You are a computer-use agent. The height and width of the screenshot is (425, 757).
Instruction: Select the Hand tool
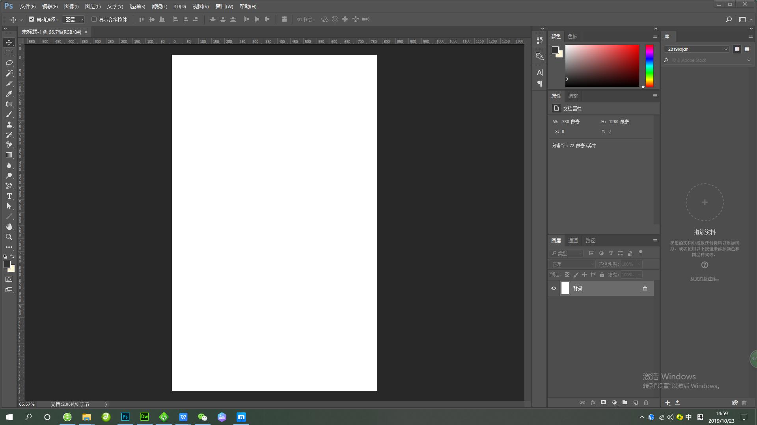coord(9,227)
